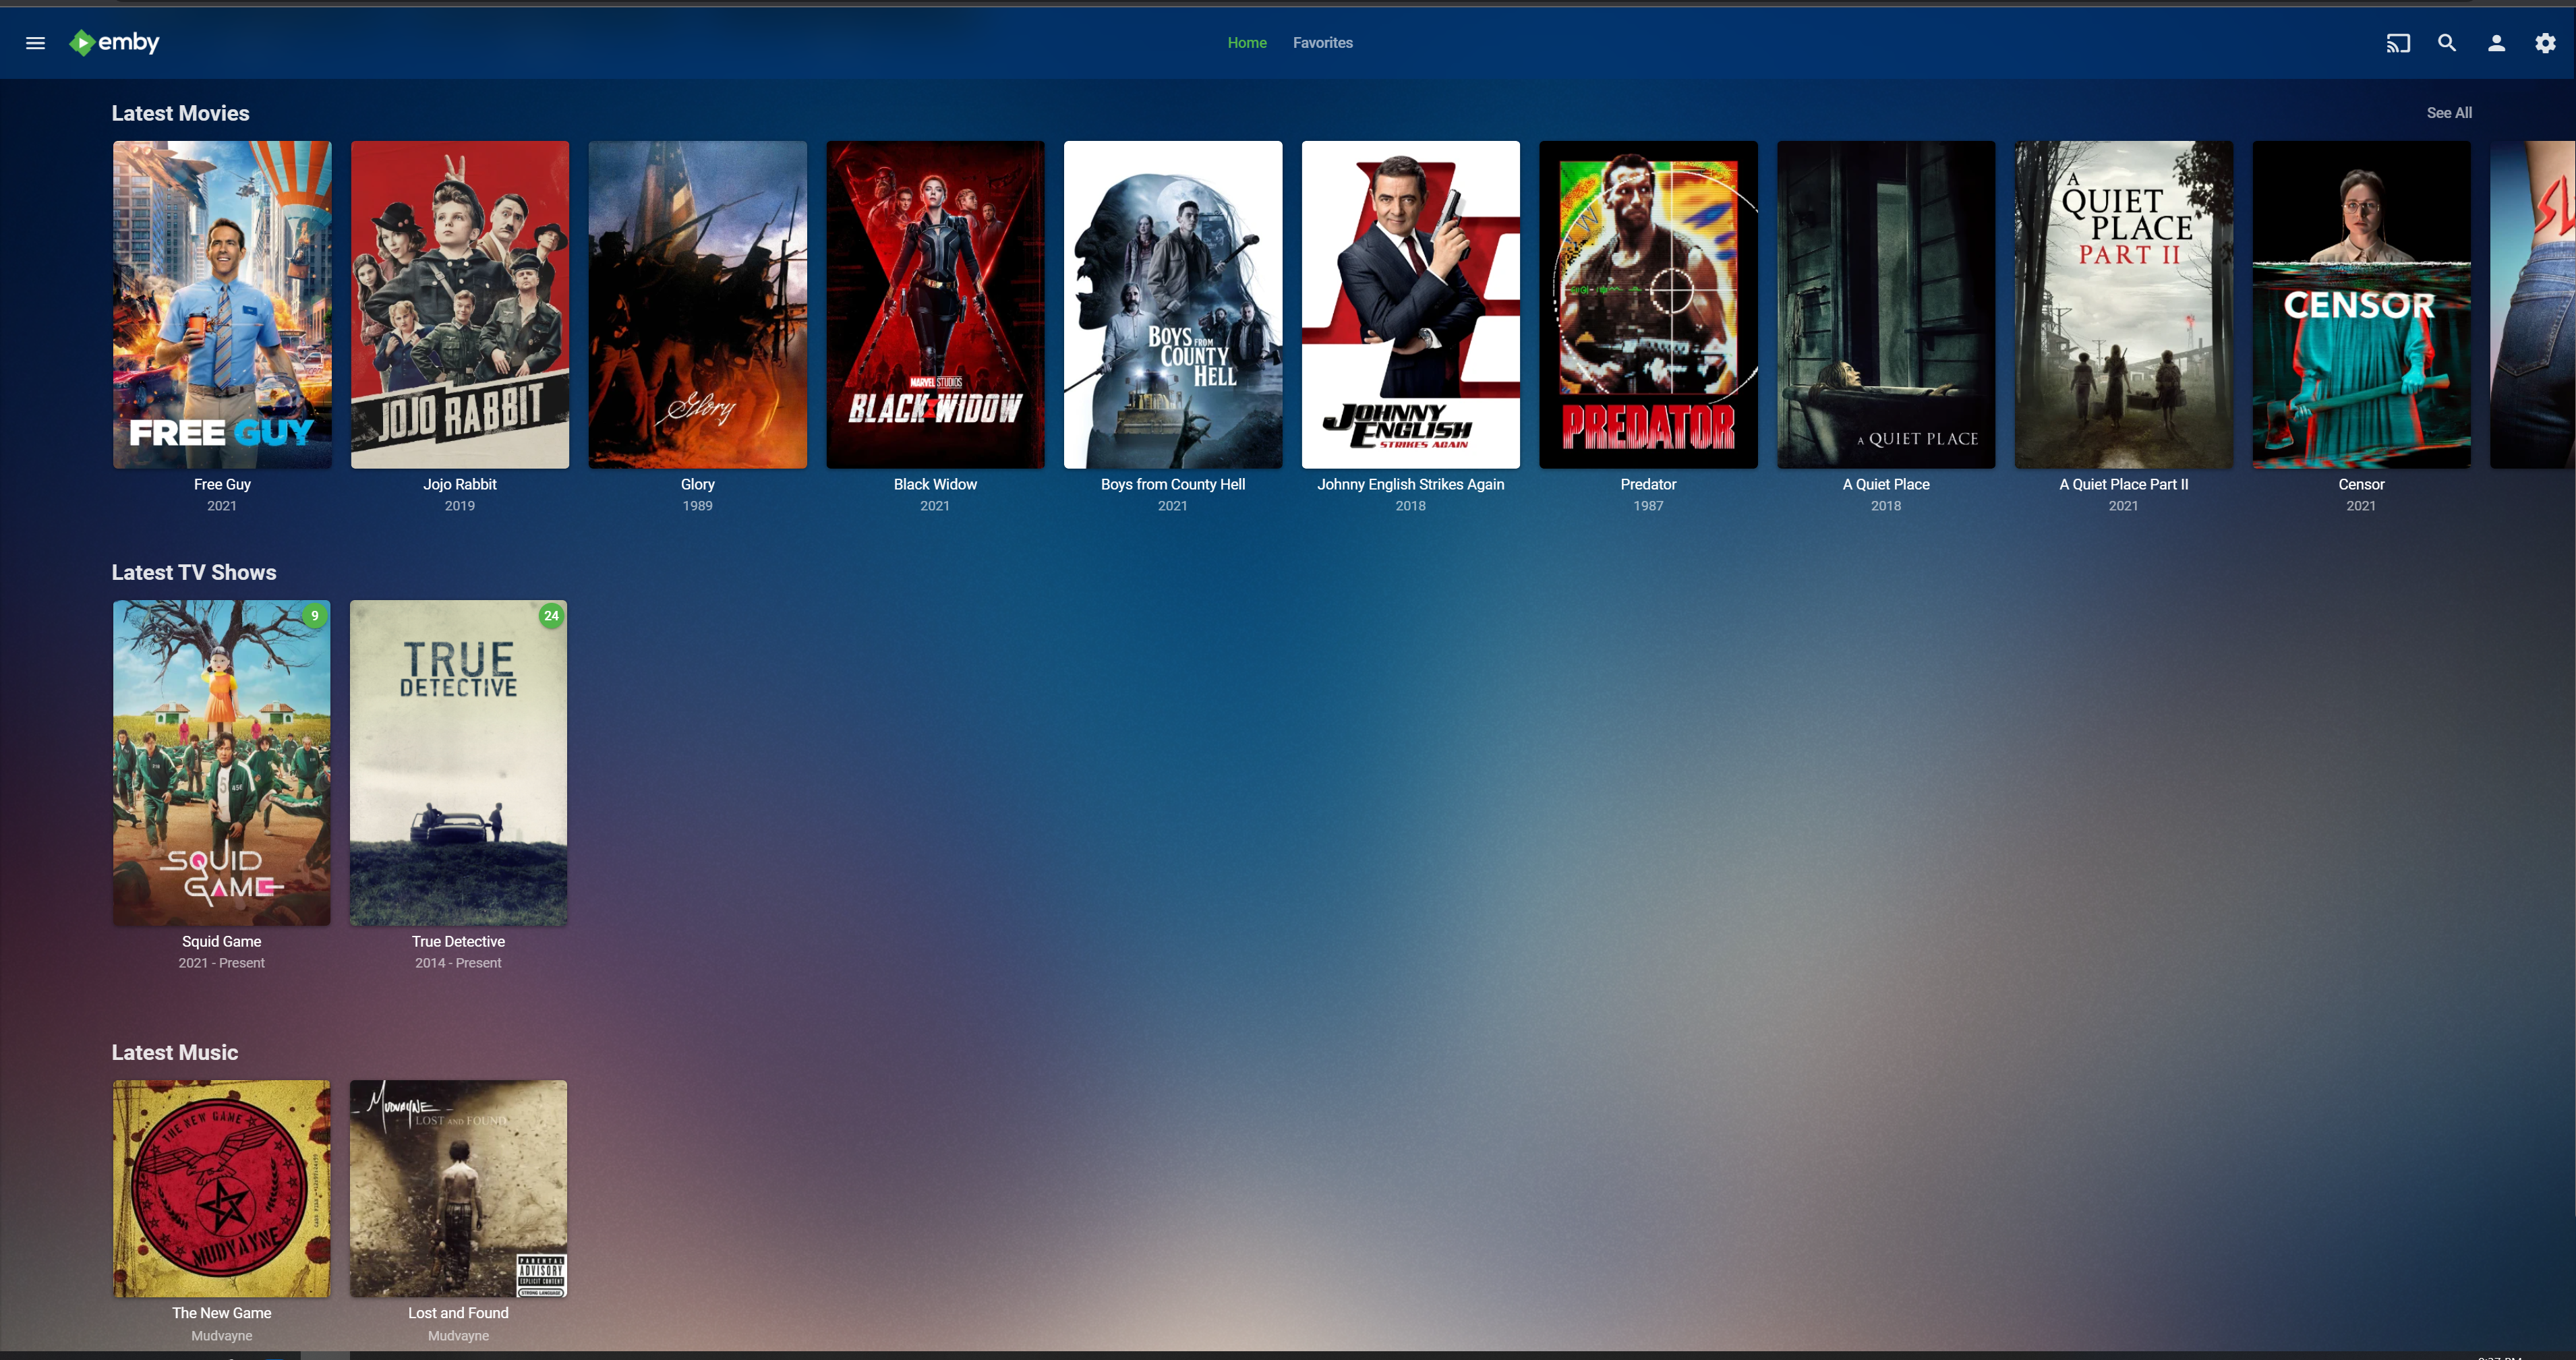This screenshot has width=2576, height=1360.
Task: Open the settings gear icon
Action: [x=2545, y=43]
